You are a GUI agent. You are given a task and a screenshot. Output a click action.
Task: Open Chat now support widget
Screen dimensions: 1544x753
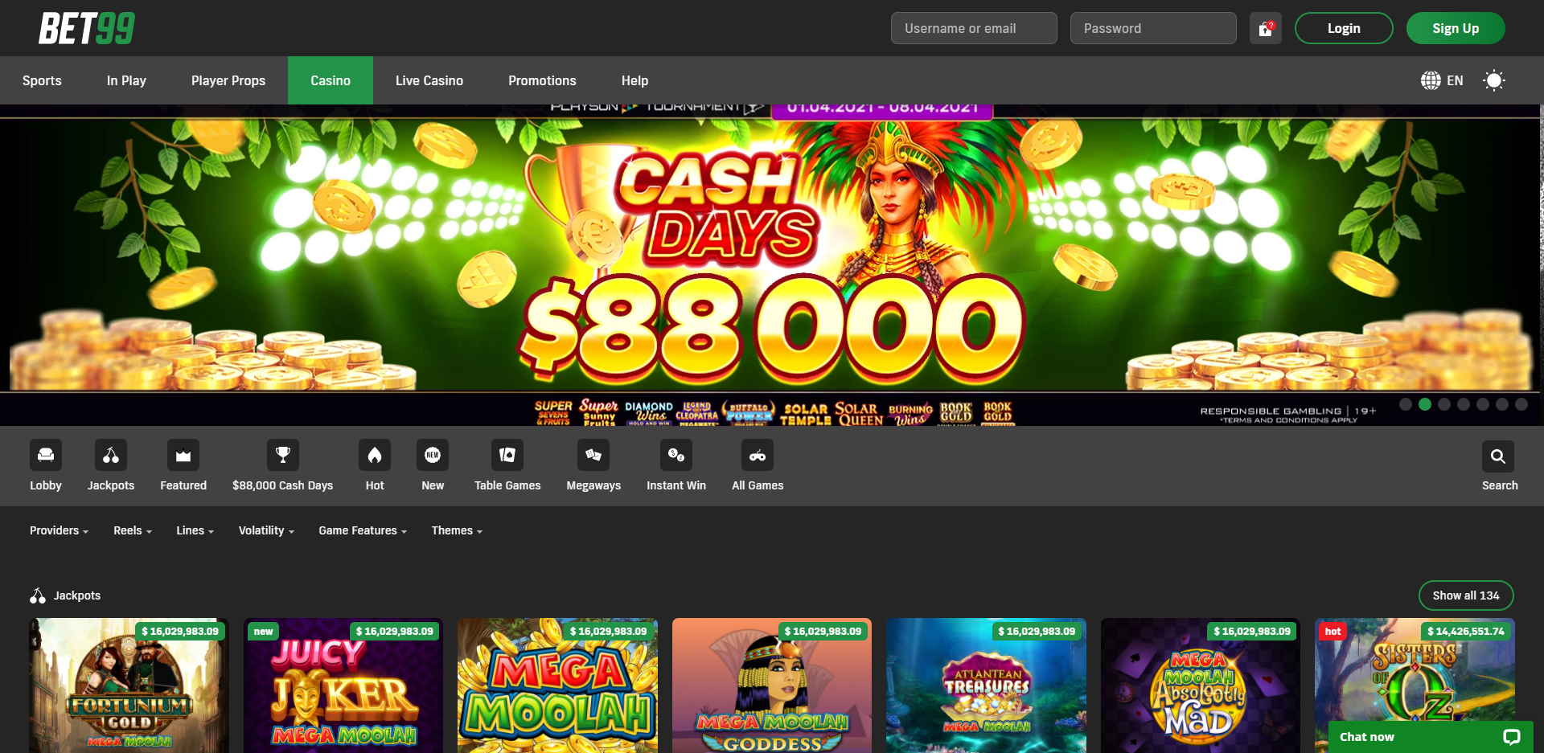1429,737
